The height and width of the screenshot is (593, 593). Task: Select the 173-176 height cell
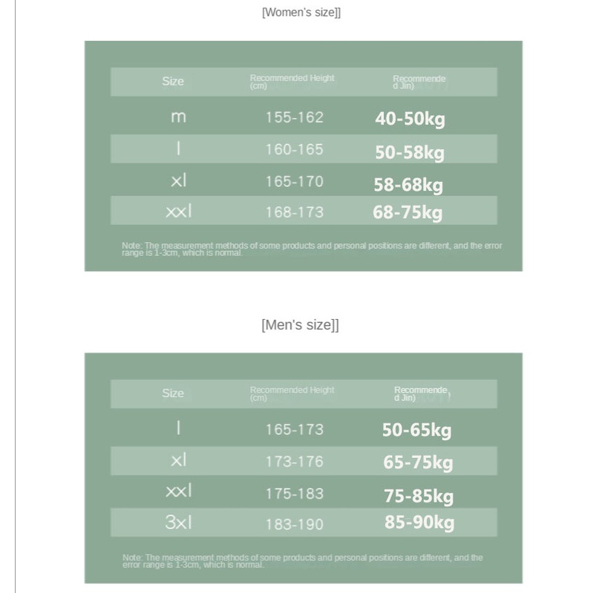[295, 462]
